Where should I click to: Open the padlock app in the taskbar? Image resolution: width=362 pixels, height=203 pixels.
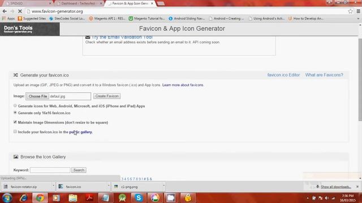(188, 198)
